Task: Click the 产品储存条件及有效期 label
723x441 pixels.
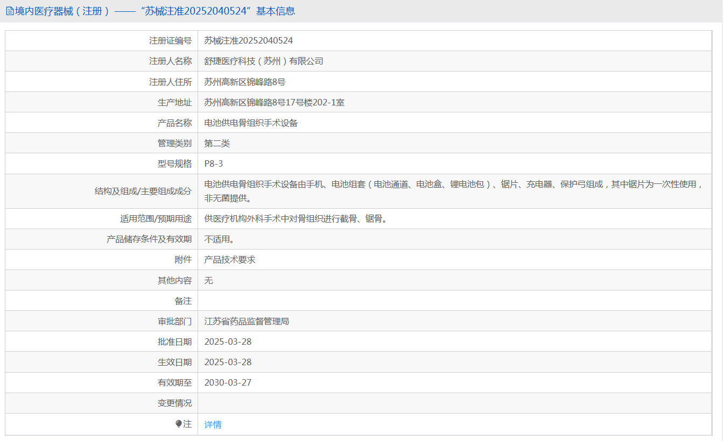Action: [149, 239]
